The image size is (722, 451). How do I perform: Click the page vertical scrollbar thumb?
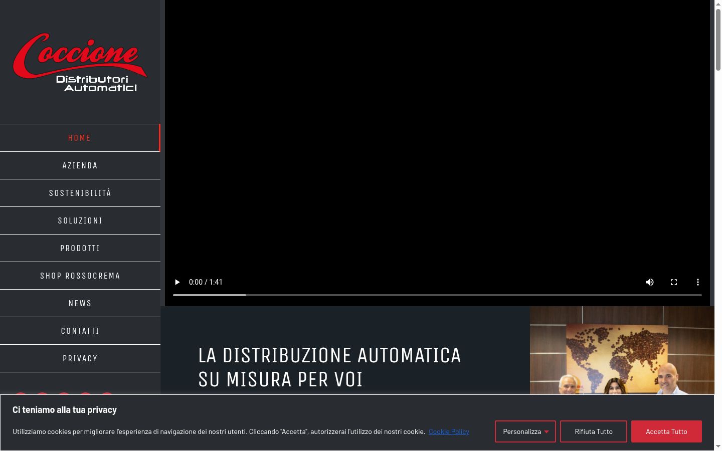[718, 40]
